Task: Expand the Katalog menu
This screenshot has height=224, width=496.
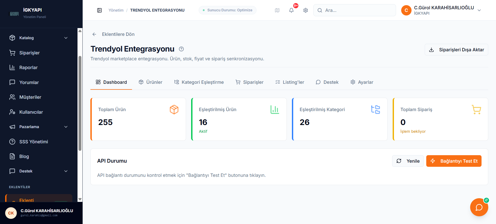Action: (x=39, y=38)
